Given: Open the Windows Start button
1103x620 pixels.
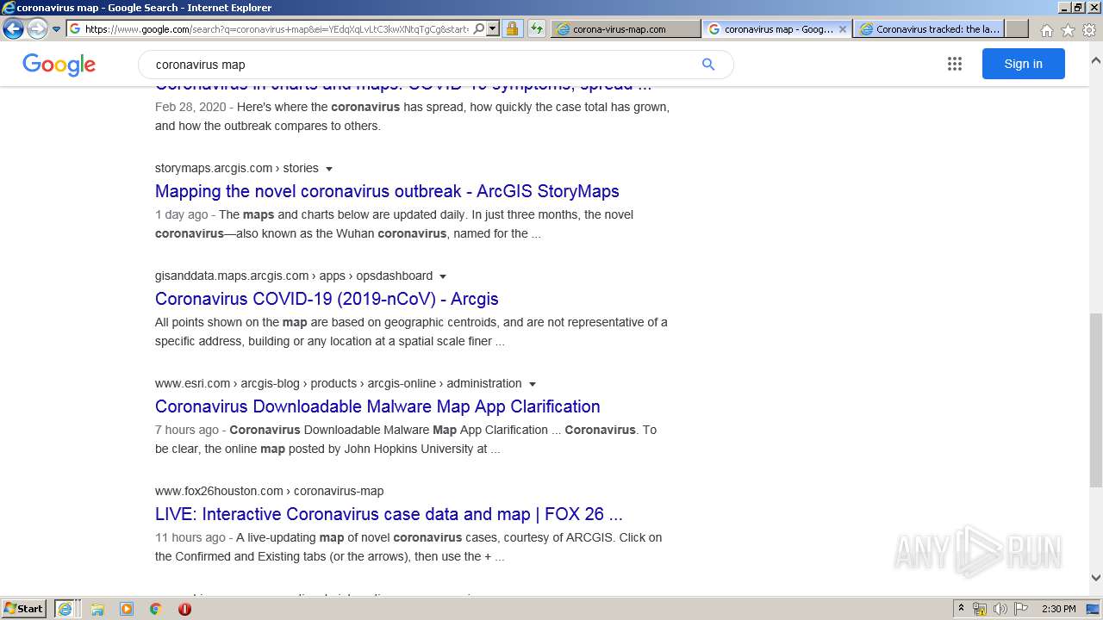Looking at the screenshot, I should [x=24, y=608].
